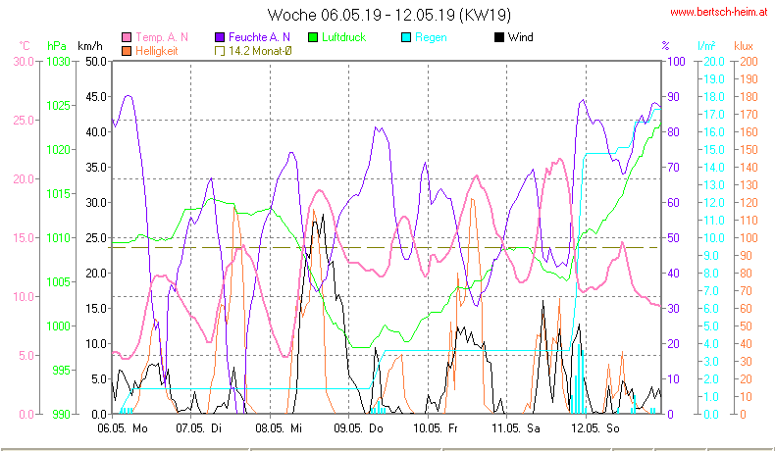Click the 'Regen' legend label
Image resolution: width=775 pixels, height=451 pixels.
tap(431, 37)
